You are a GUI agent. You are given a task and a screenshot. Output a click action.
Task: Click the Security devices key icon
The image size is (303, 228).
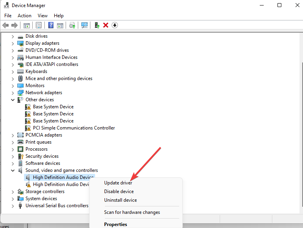pyautogui.click(x=20, y=156)
